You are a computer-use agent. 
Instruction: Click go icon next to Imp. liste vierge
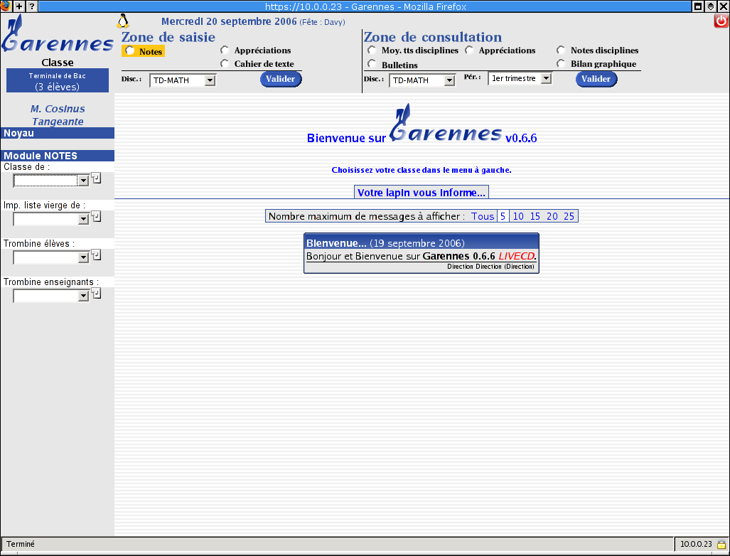pos(96,217)
